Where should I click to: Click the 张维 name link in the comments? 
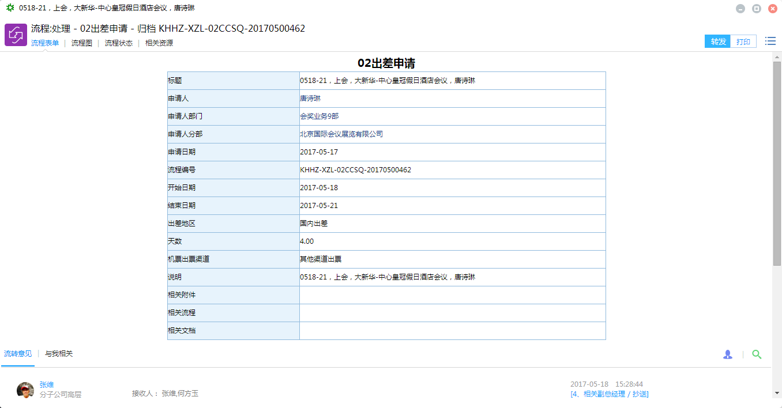click(47, 384)
